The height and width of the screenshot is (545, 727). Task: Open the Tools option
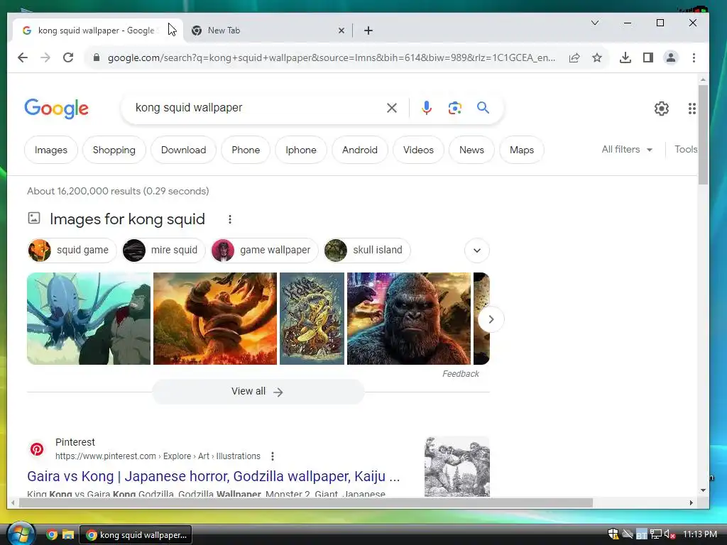[x=686, y=149]
